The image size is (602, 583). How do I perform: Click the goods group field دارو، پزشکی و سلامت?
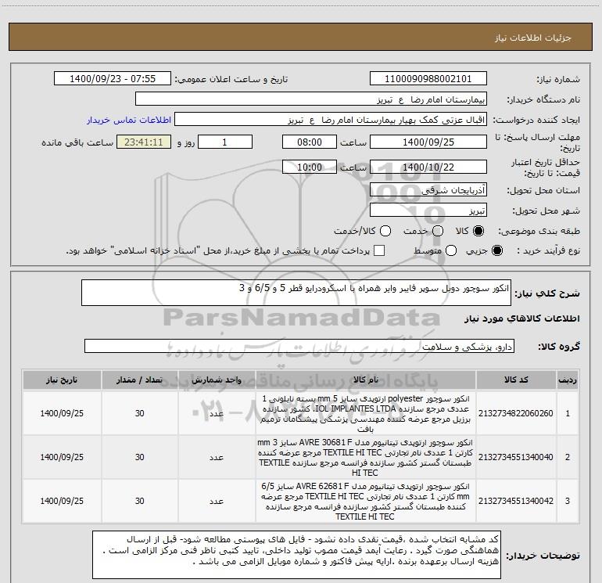click(x=299, y=346)
